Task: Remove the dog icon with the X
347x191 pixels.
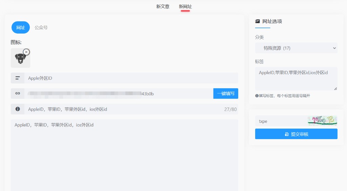Action: tap(26, 52)
